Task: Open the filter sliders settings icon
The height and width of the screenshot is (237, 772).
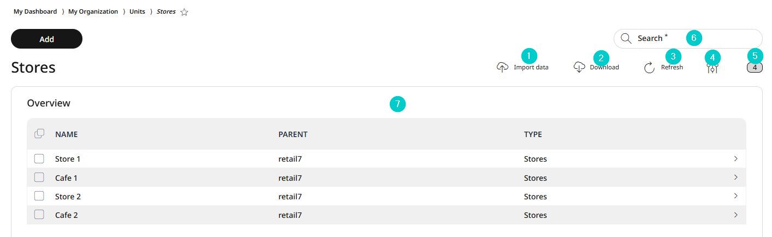Action: 712,68
